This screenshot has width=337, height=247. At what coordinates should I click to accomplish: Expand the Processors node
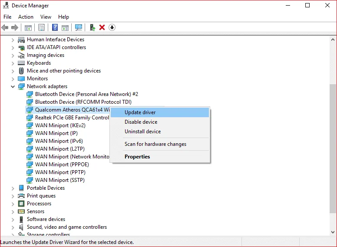tap(13, 204)
